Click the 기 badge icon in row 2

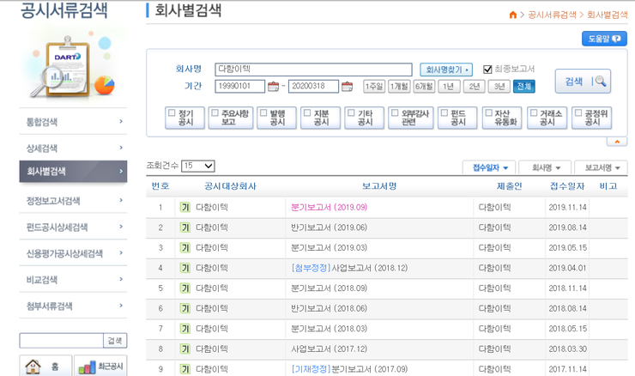click(x=185, y=227)
